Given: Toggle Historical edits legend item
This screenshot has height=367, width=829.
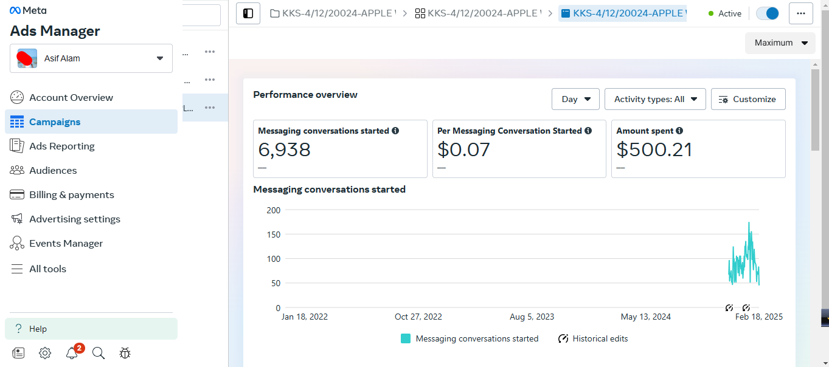Looking at the screenshot, I should (593, 338).
